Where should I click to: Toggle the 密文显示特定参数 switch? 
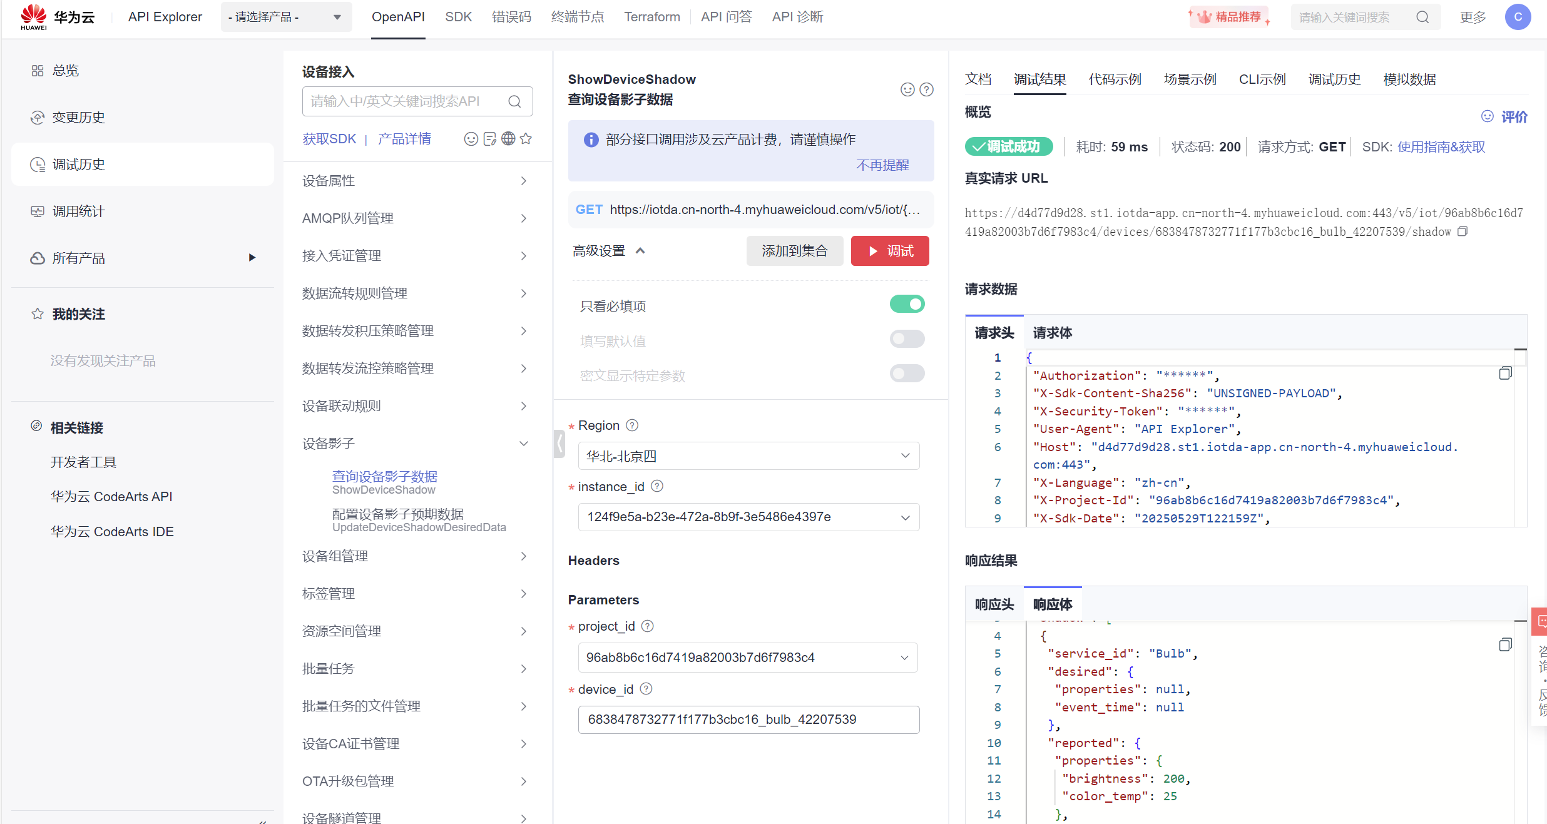pos(907,374)
